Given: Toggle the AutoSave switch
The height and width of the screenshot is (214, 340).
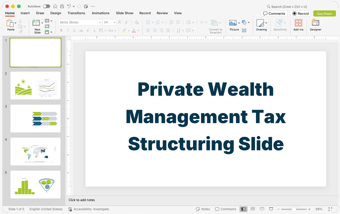Looking at the screenshot, I should [x=47, y=6].
